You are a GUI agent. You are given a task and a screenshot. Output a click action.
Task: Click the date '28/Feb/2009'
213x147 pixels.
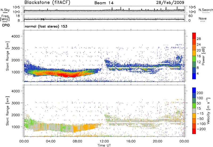170,3
